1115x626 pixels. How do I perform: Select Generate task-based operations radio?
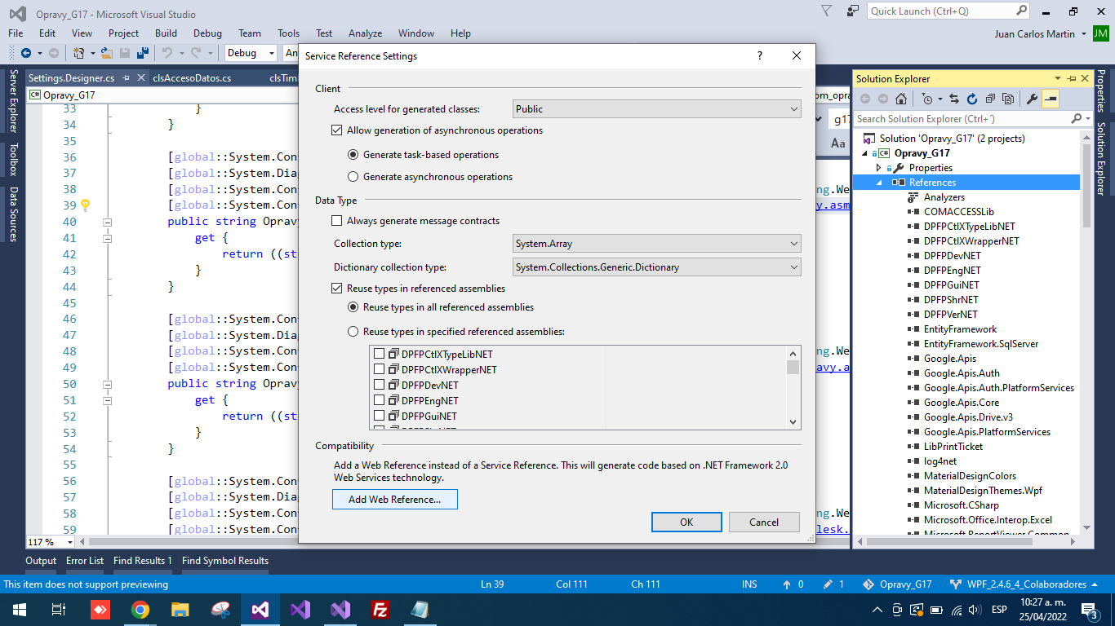pyautogui.click(x=353, y=155)
